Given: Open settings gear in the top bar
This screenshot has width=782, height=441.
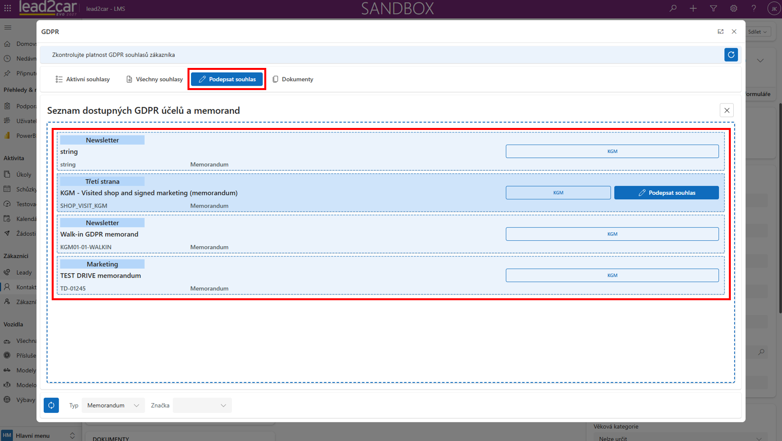Looking at the screenshot, I should tap(733, 8).
